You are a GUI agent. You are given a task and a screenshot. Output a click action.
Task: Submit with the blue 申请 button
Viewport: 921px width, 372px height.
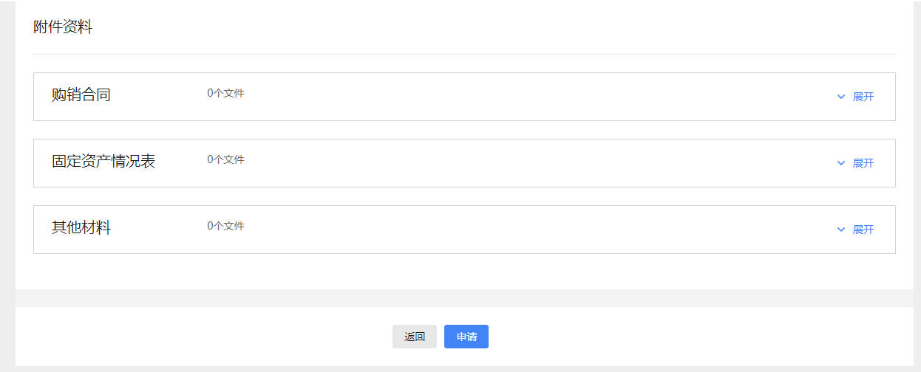(x=466, y=337)
